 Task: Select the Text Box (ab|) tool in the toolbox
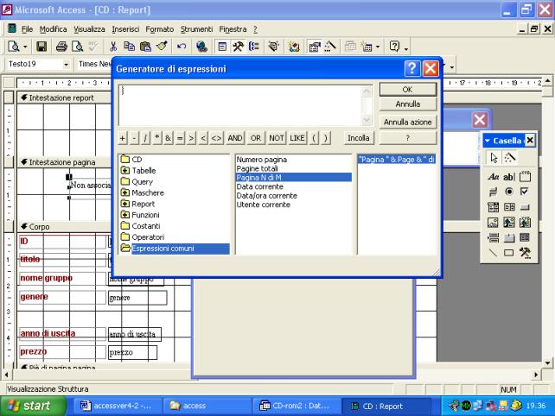[508, 176]
